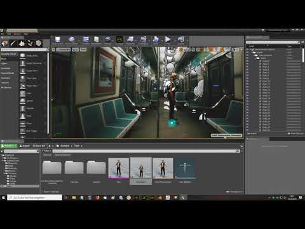Click the Cube shape icon in Place list
The height and width of the screenshot is (229, 305).
tap(23, 94)
